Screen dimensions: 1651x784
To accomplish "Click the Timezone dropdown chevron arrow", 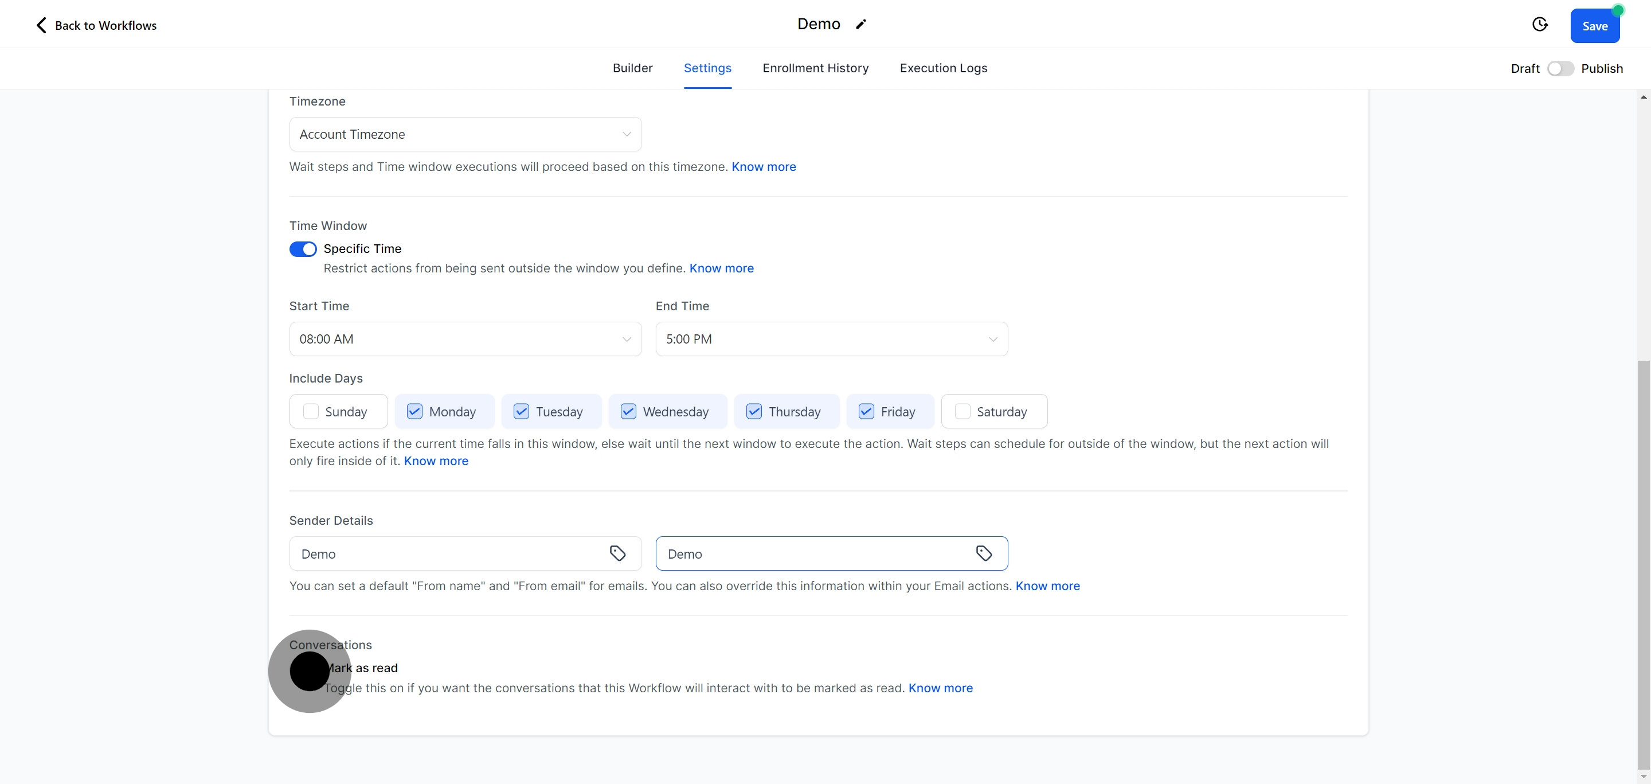I will point(626,134).
